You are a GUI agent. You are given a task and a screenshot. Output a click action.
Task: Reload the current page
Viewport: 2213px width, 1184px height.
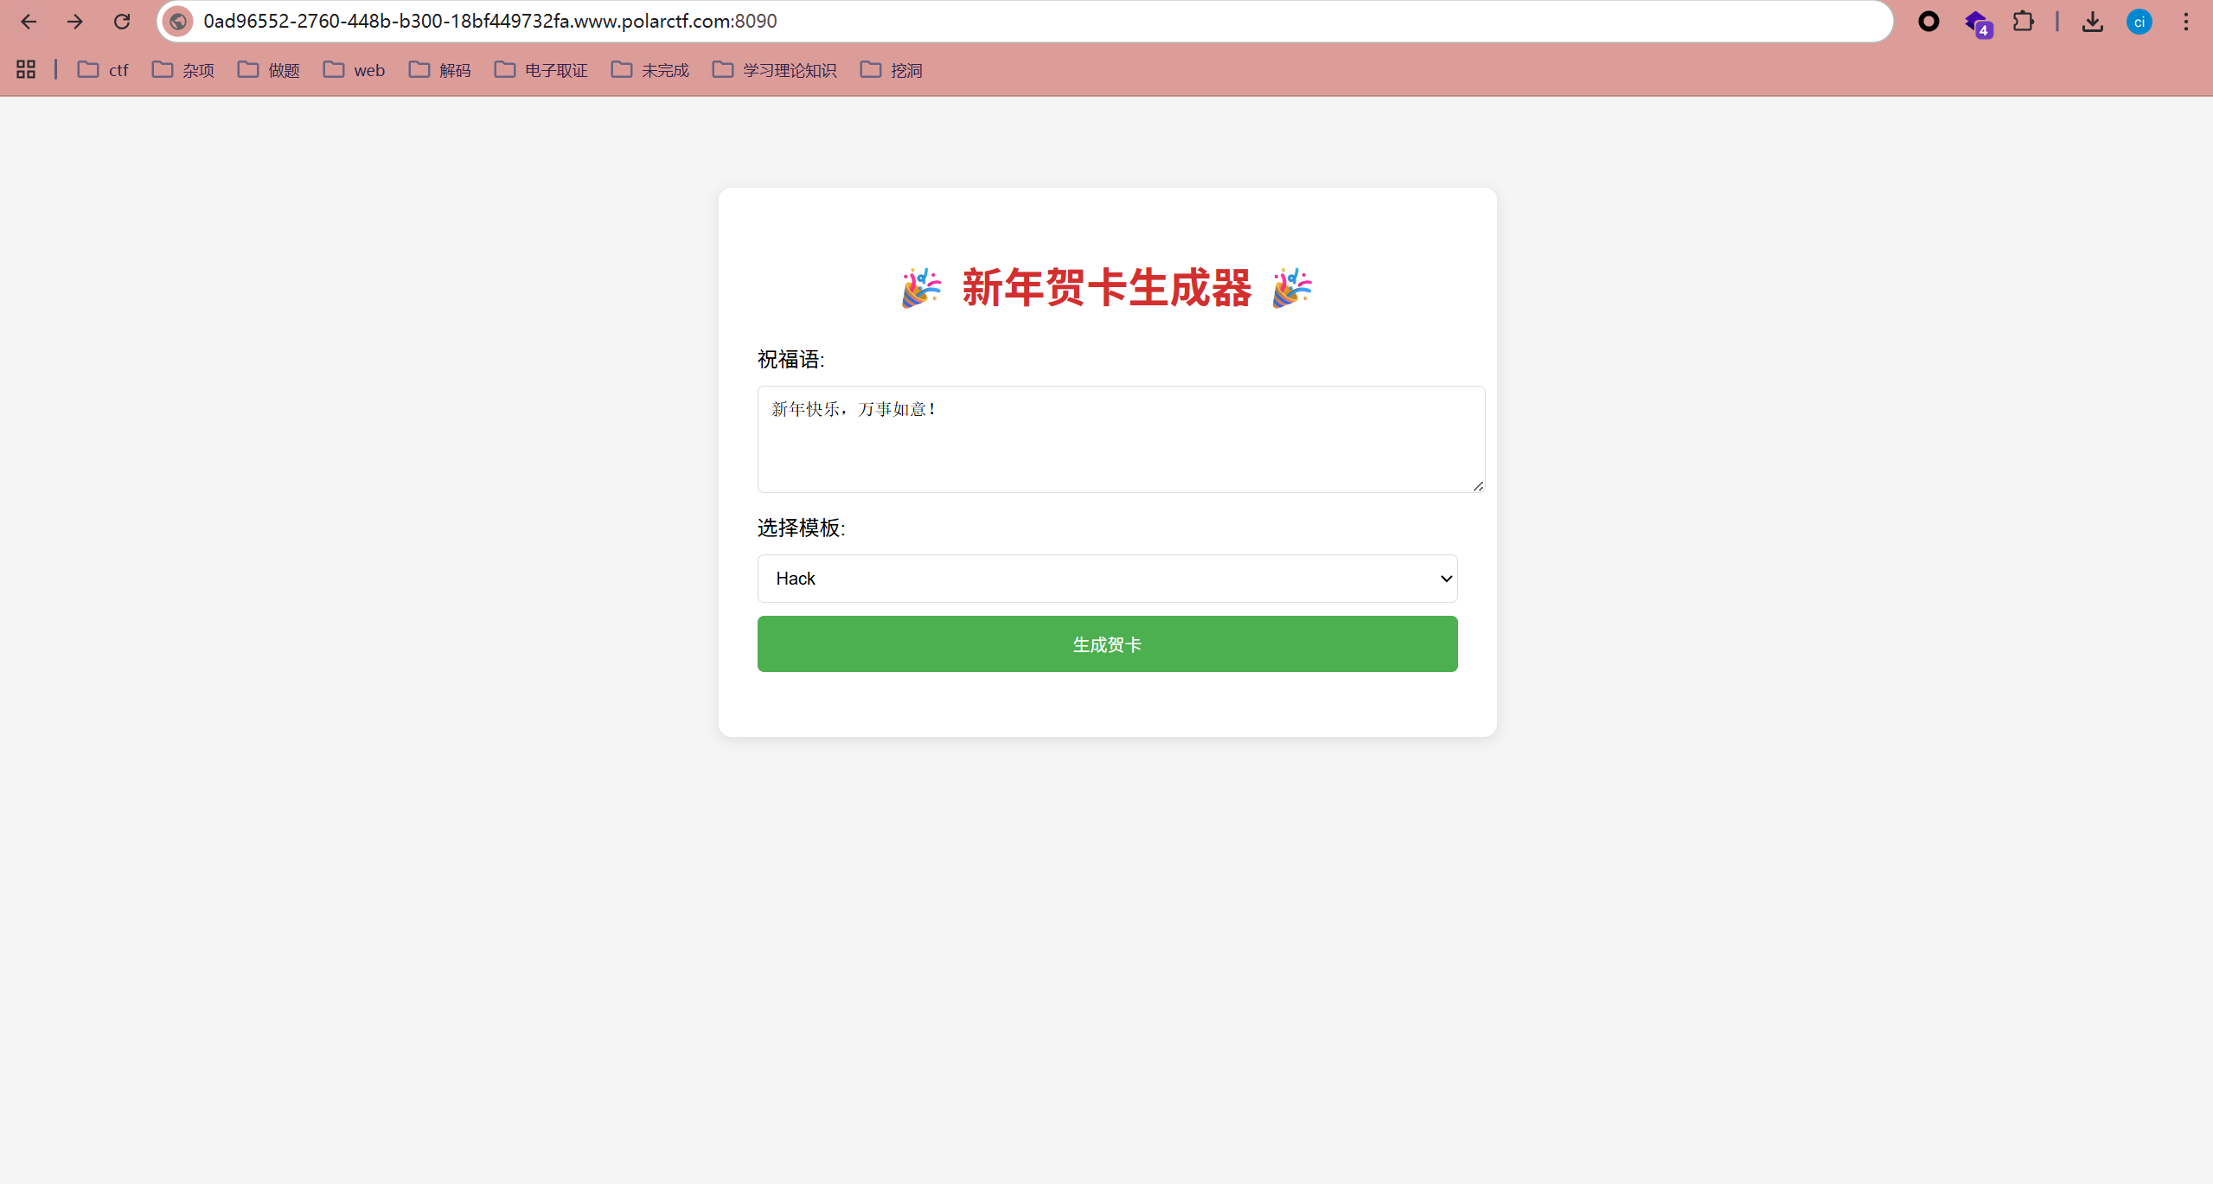(x=122, y=22)
